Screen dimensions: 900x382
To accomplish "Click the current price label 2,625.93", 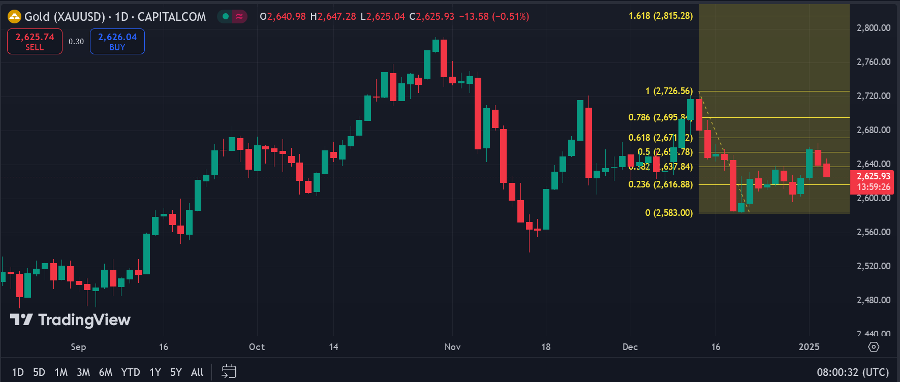I will (873, 176).
